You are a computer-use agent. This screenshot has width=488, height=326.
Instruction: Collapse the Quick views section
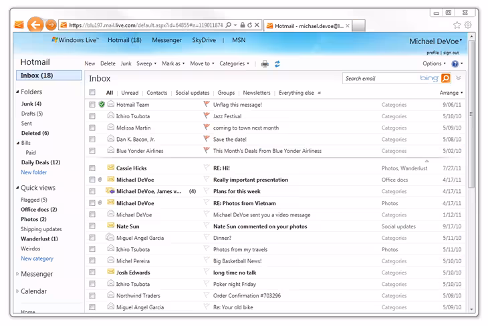pyautogui.click(x=18, y=188)
